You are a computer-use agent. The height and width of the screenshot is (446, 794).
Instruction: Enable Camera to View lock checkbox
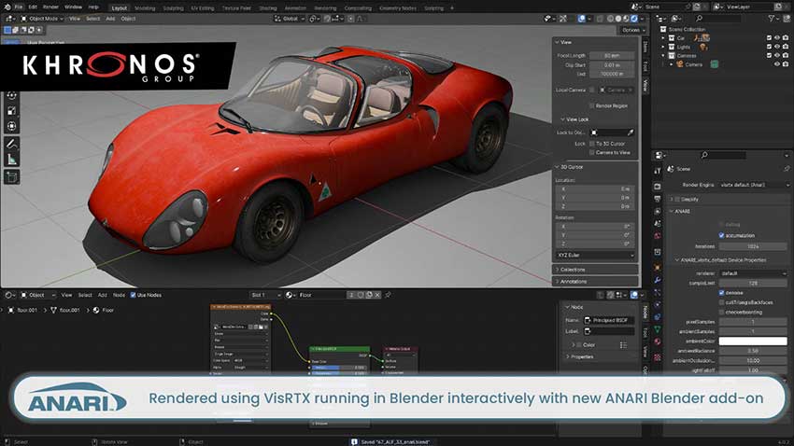pyautogui.click(x=590, y=151)
